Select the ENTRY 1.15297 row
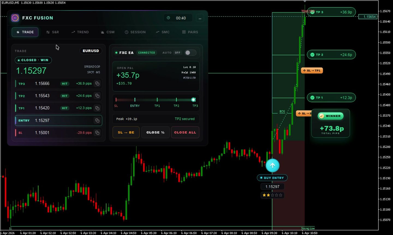Image resolution: width=393 pixels, height=235 pixels. pos(58,120)
